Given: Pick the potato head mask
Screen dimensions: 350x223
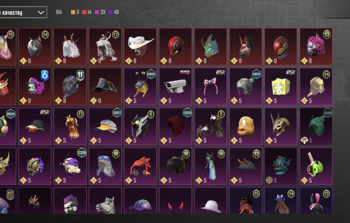Looking at the screenshot, I should [246, 127].
